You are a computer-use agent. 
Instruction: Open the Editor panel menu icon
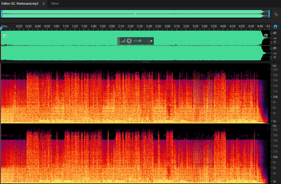[x=44, y=3]
